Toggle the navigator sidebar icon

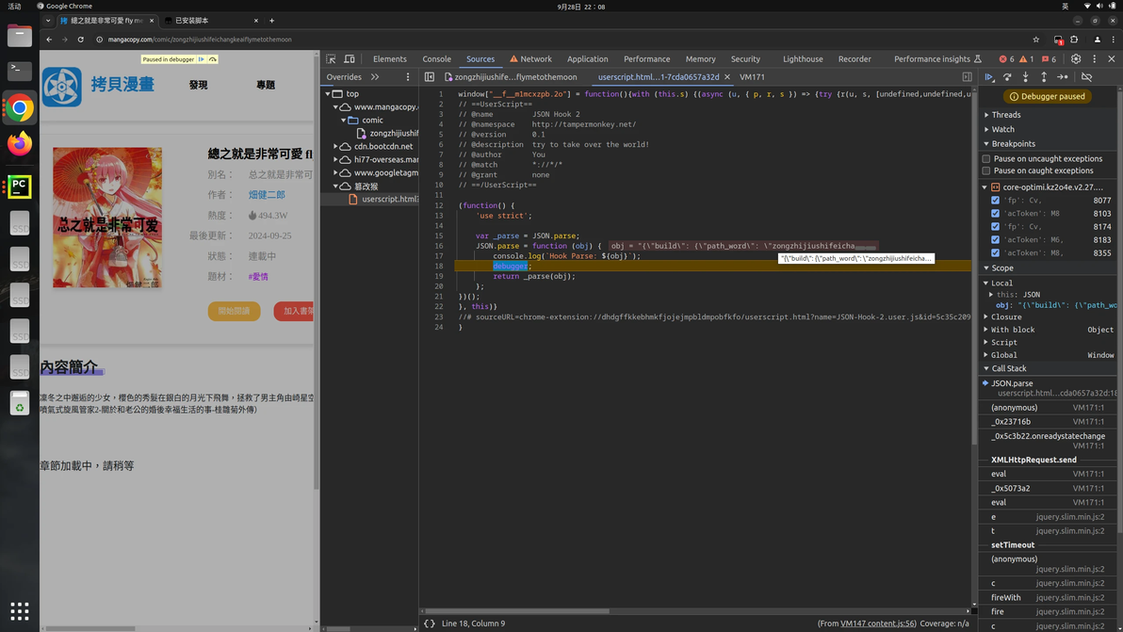tap(429, 76)
